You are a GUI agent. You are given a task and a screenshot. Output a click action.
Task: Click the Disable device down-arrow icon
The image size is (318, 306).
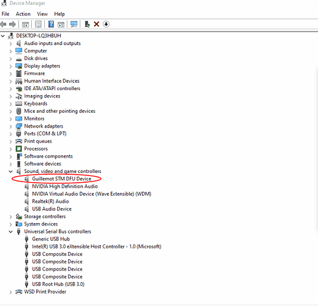click(106, 24)
